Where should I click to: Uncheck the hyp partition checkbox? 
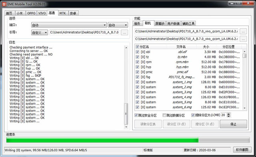click(x=138, y=67)
